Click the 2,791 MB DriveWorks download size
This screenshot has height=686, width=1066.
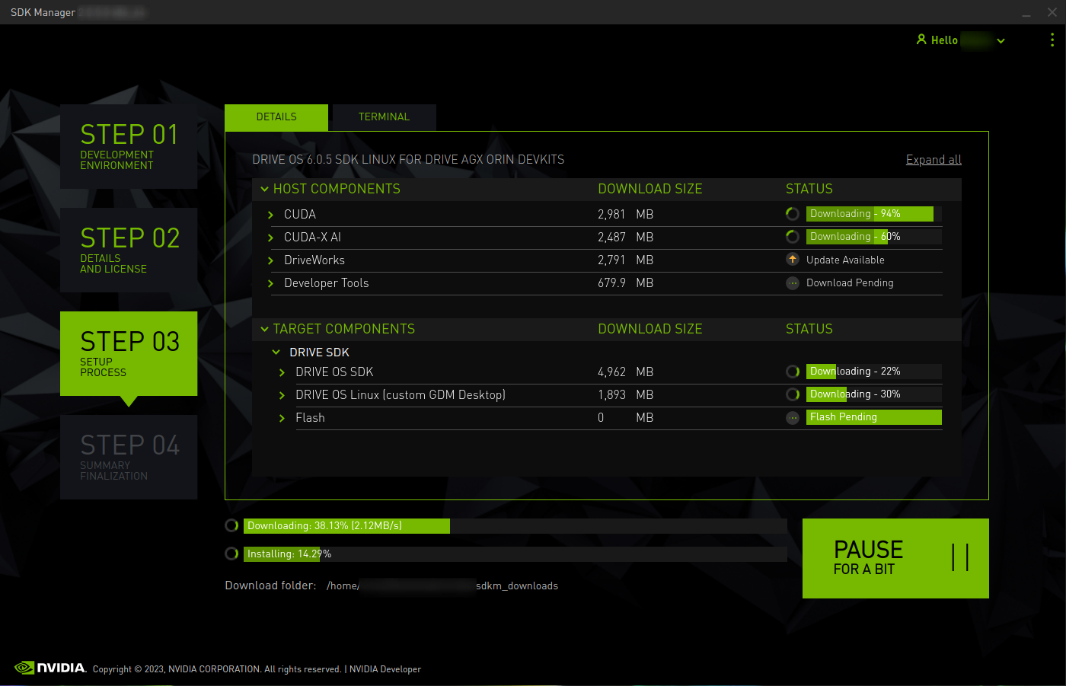(x=626, y=260)
